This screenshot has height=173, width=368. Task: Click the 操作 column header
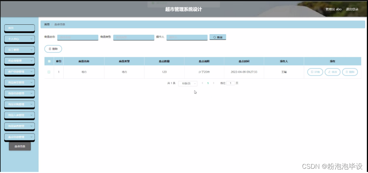[x=333, y=61]
